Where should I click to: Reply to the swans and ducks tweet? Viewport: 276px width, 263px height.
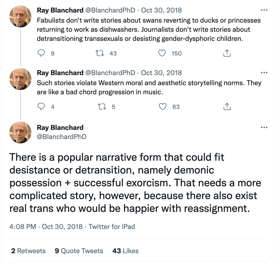[x=41, y=53]
